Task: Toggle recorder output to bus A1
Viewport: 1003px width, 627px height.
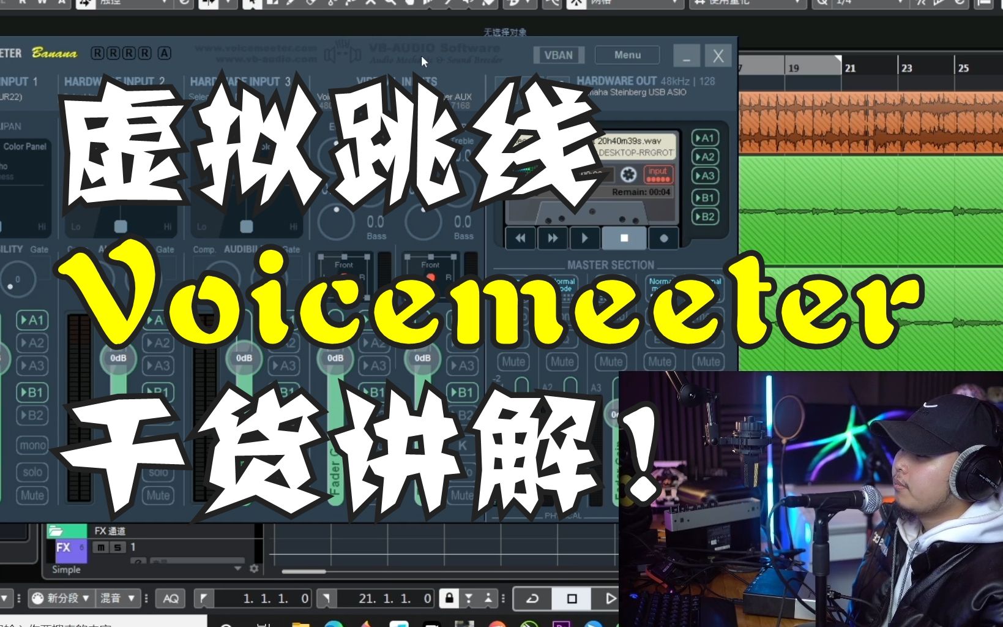Action: pos(705,138)
